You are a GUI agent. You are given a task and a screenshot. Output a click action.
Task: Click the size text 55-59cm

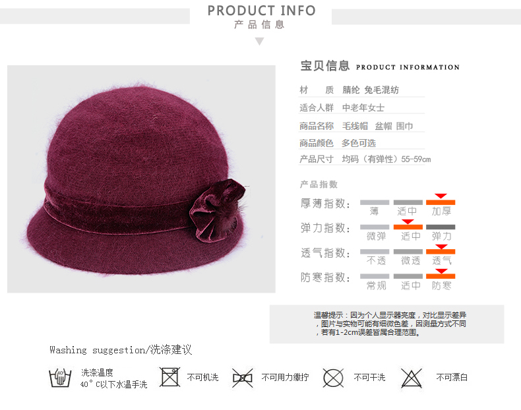coord(415,160)
